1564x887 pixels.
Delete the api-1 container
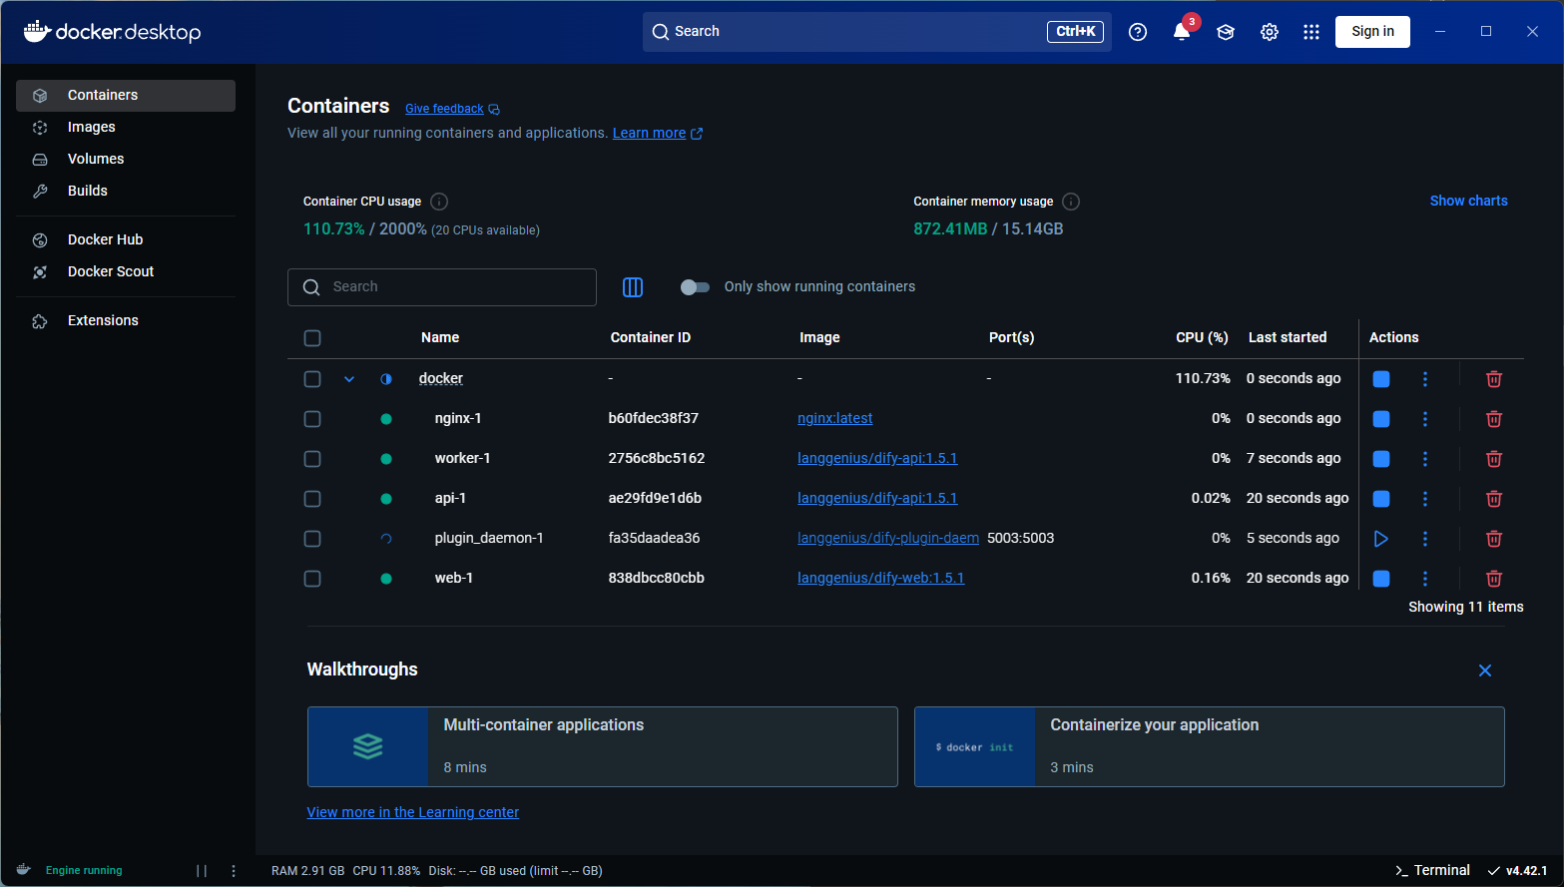[1494, 499]
